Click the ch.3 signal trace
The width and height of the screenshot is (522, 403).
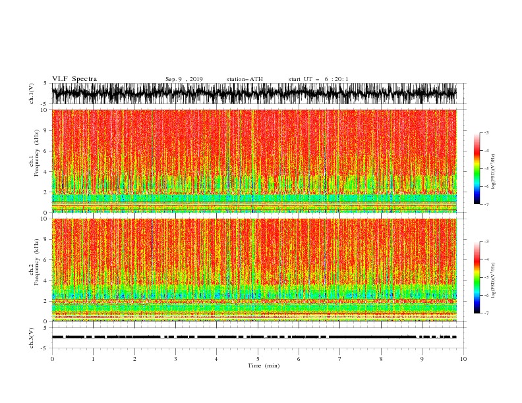pyautogui.click(x=254, y=337)
